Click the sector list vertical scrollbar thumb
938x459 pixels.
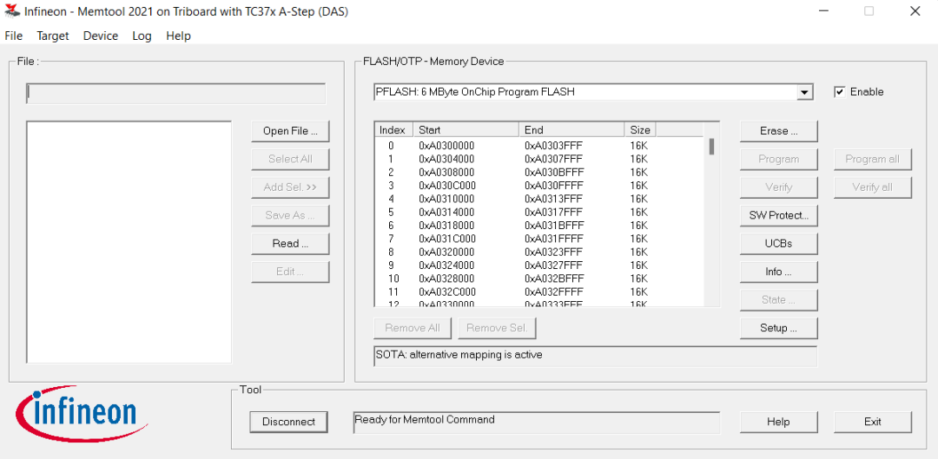711,147
